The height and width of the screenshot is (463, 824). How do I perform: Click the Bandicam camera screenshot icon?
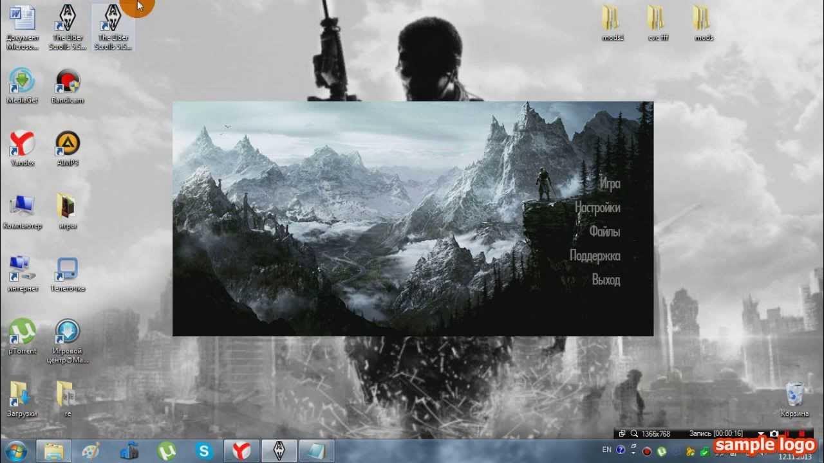(x=774, y=434)
